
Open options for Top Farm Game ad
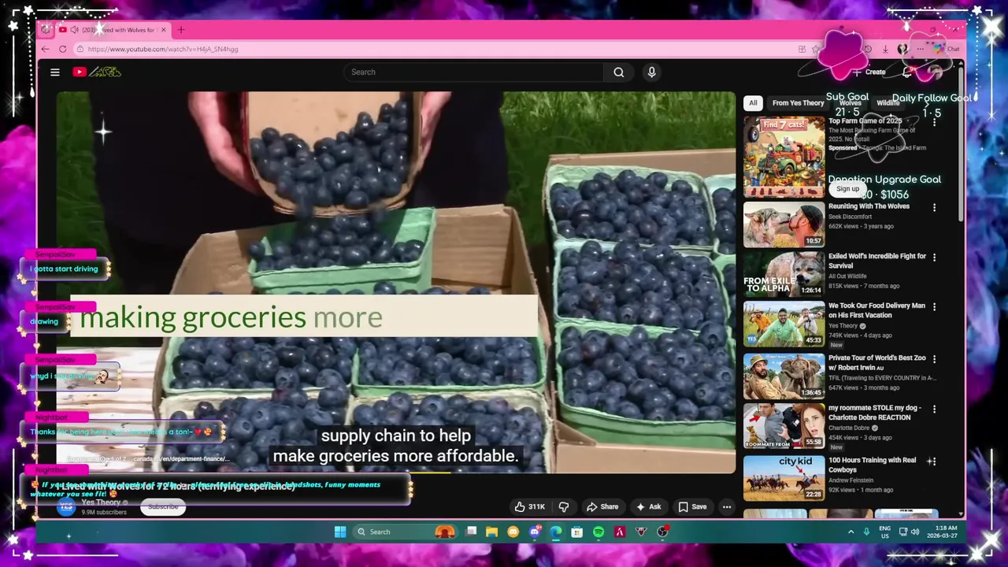(934, 122)
